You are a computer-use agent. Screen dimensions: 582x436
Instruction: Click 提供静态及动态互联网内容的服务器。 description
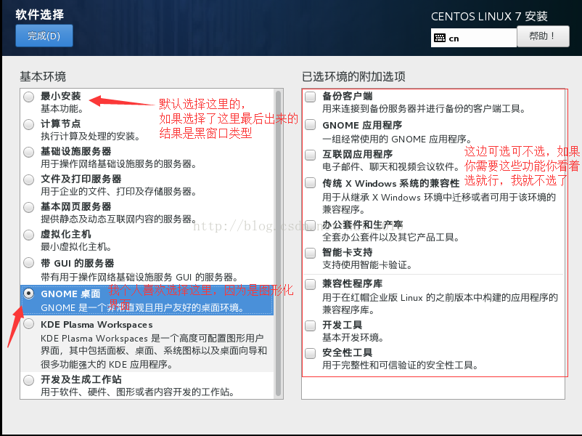point(119,219)
